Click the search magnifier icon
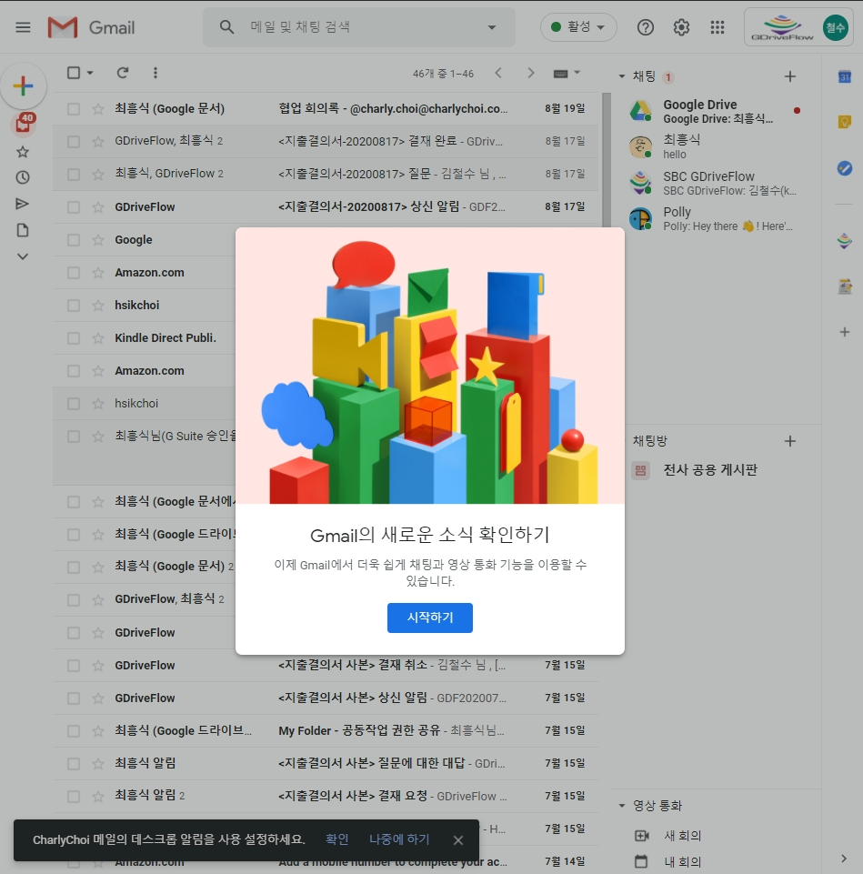863x874 pixels. coord(226,26)
